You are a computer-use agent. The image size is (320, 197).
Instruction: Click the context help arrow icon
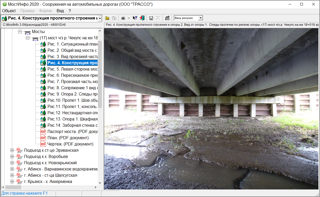point(135,18)
